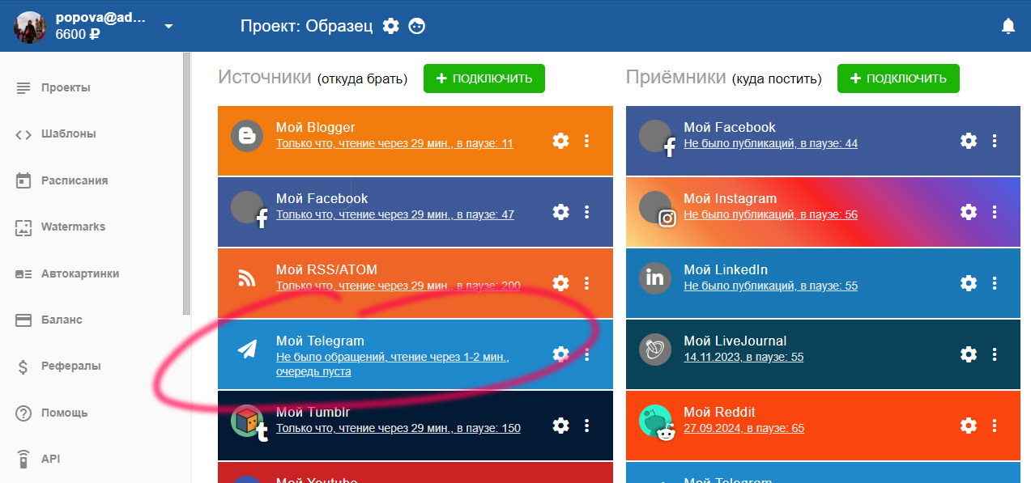Click the Проект: Образец title
The image size is (1031, 483).
tap(307, 26)
